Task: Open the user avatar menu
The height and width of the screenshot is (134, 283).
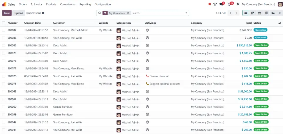Action: coord(280,4)
